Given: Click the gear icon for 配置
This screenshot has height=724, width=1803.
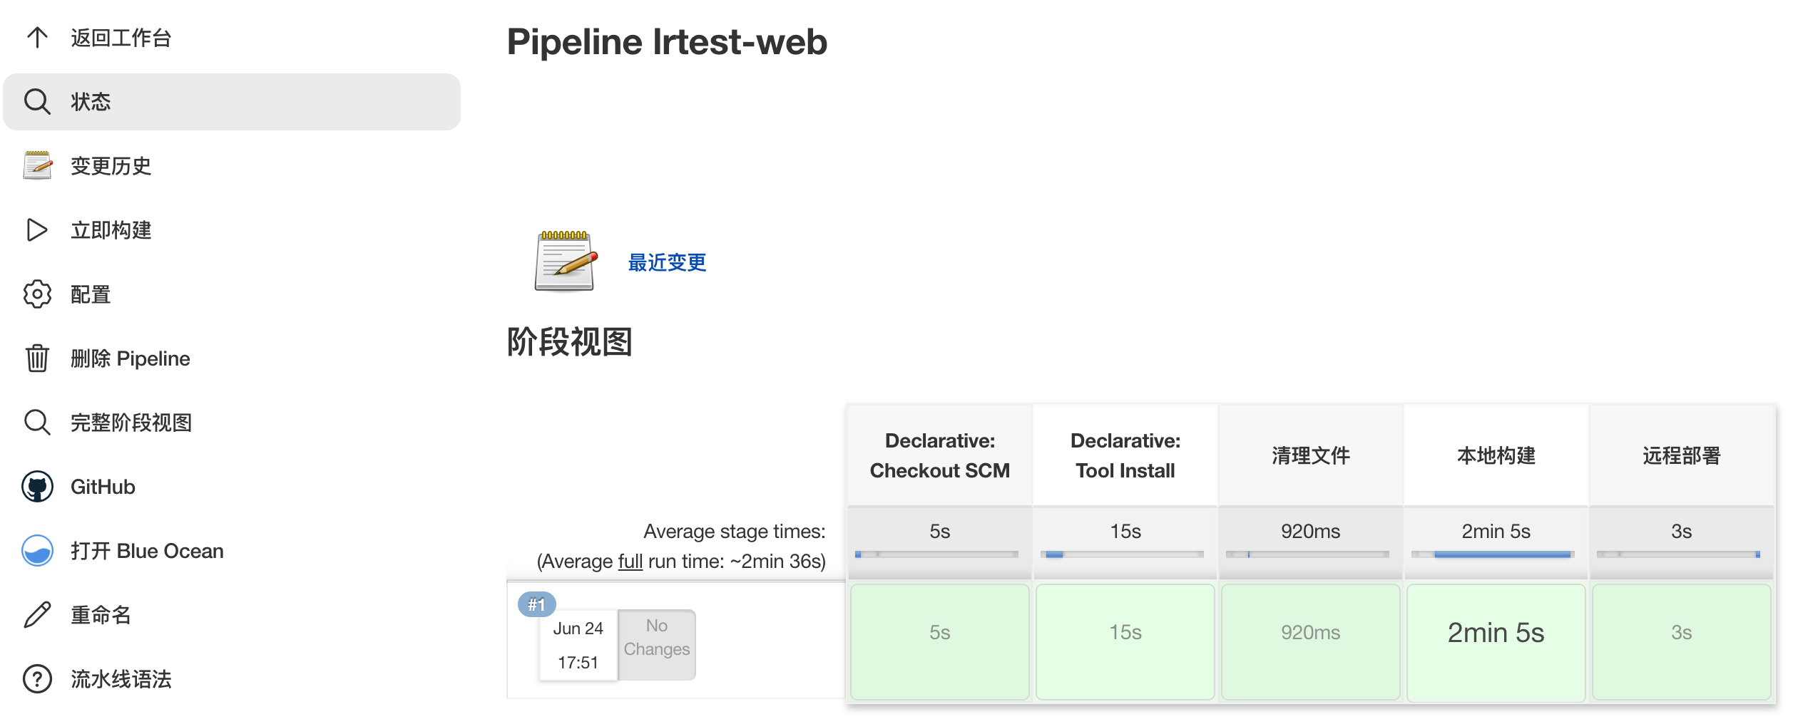Looking at the screenshot, I should tap(37, 294).
